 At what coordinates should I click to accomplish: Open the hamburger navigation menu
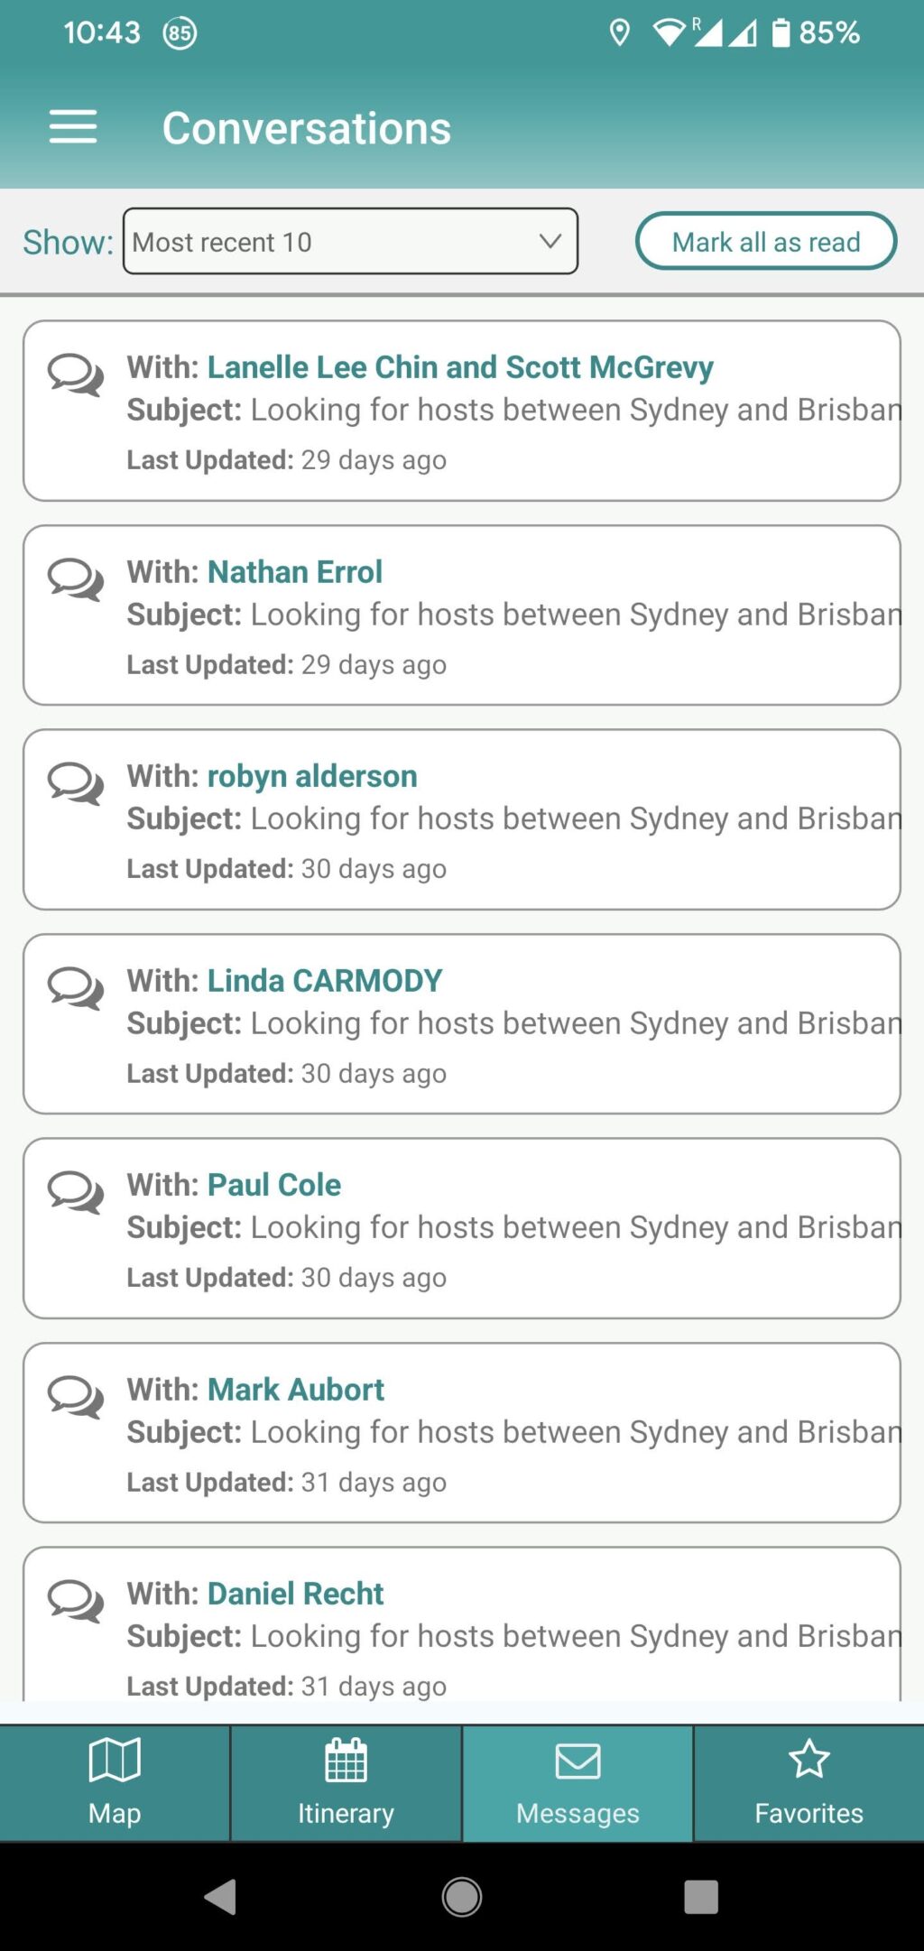point(73,126)
